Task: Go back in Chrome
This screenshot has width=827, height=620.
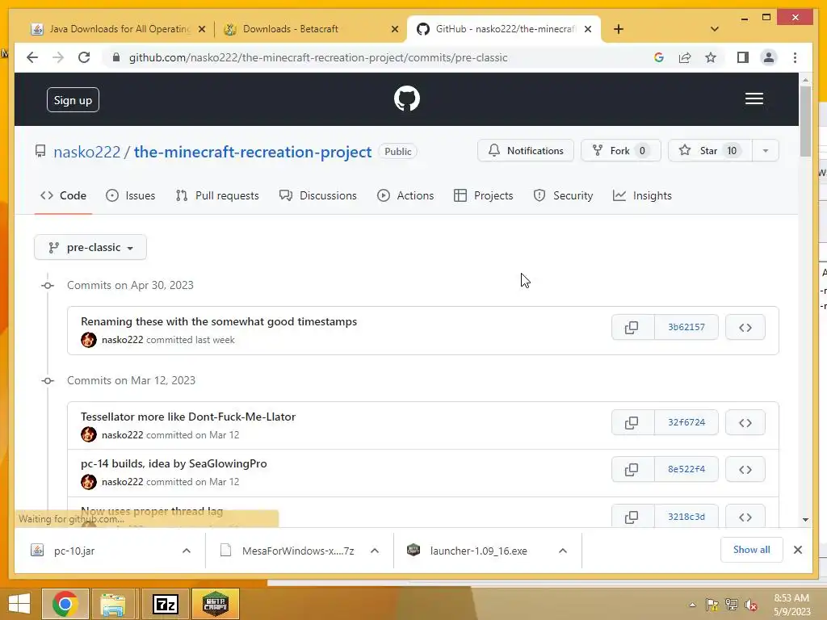Action: pyautogui.click(x=32, y=57)
